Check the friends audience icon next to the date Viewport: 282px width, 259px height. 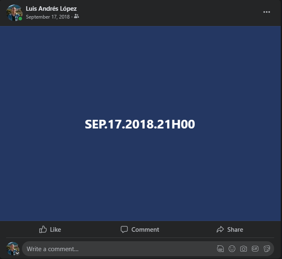(x=76, y=16)
